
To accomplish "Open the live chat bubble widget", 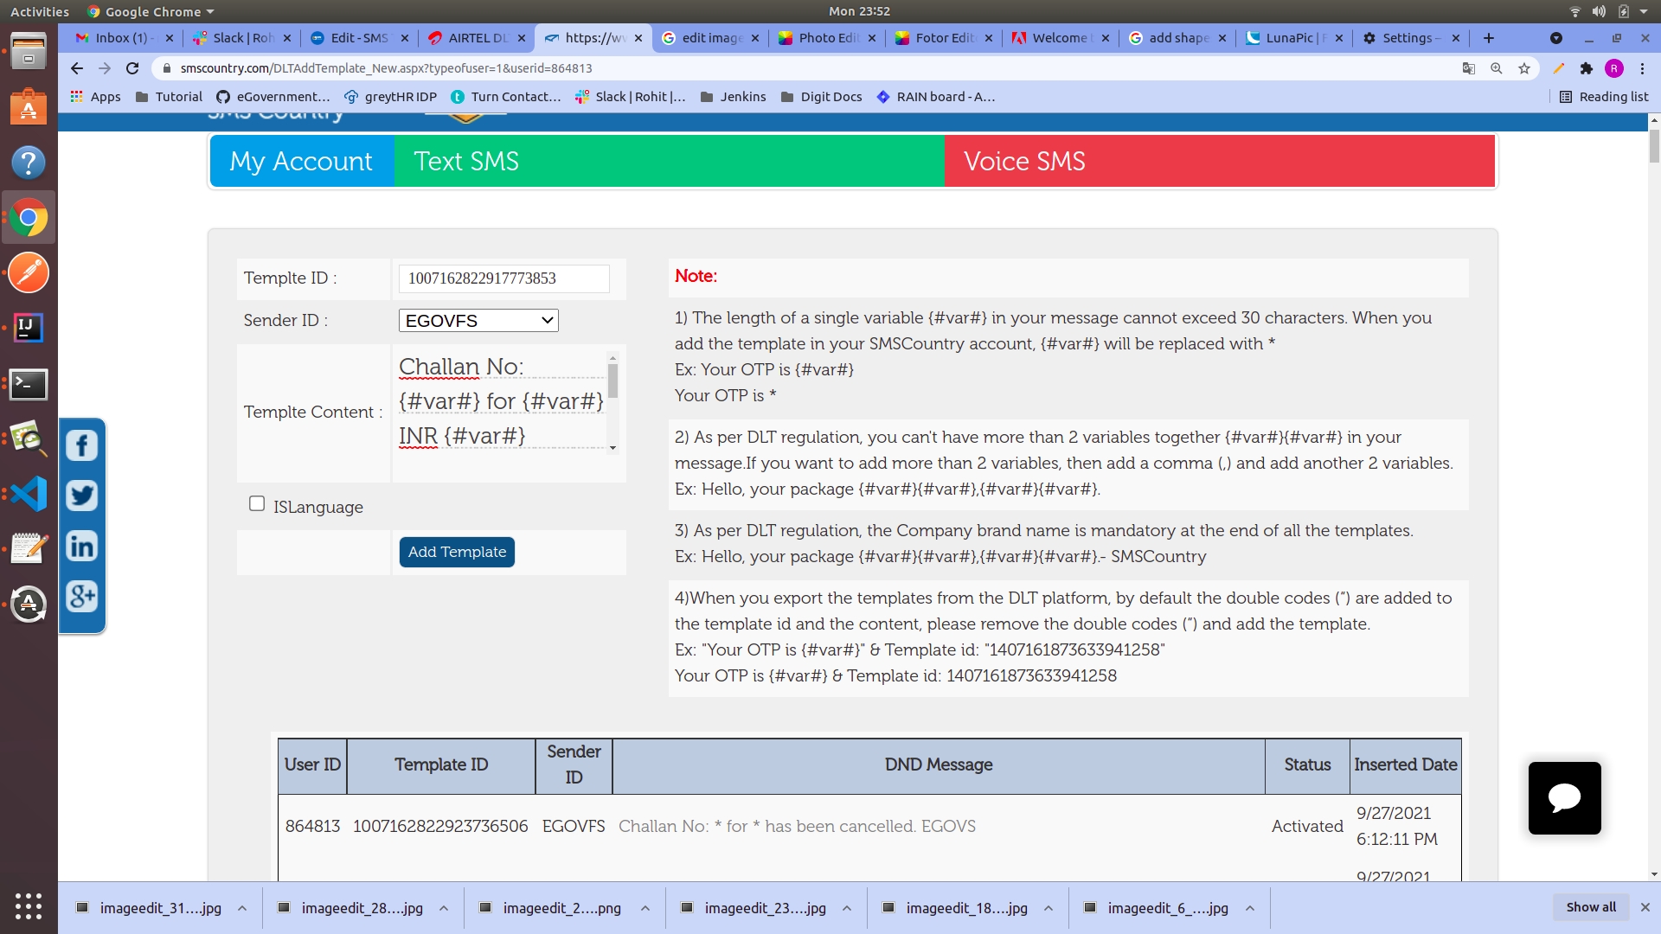I will pyautogui.click(x=1564, y=797).
